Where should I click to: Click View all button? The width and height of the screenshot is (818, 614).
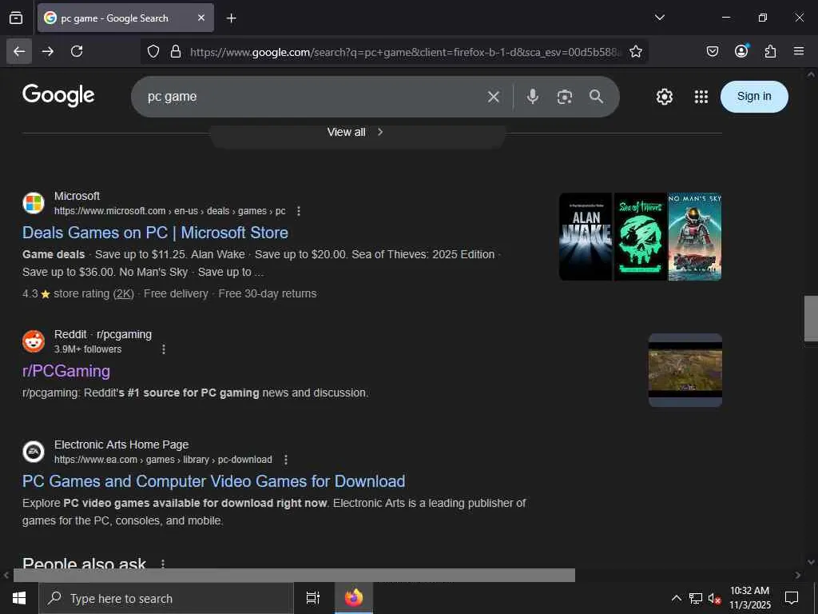357,133
